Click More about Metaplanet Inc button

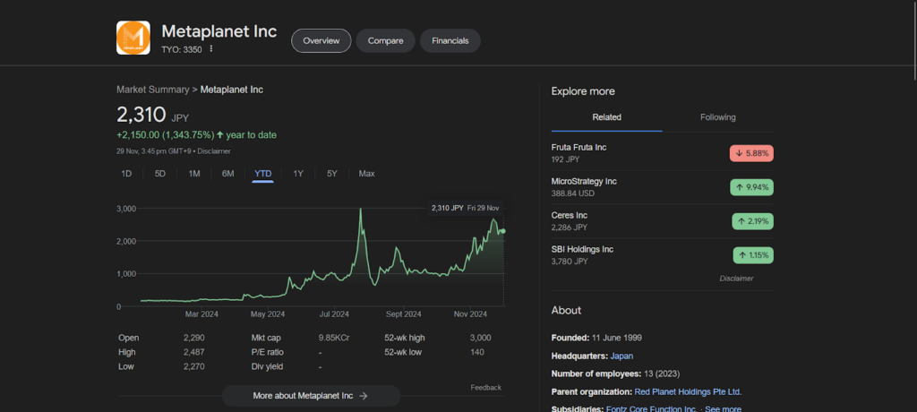pyautogui.click(x=311, y=396)
